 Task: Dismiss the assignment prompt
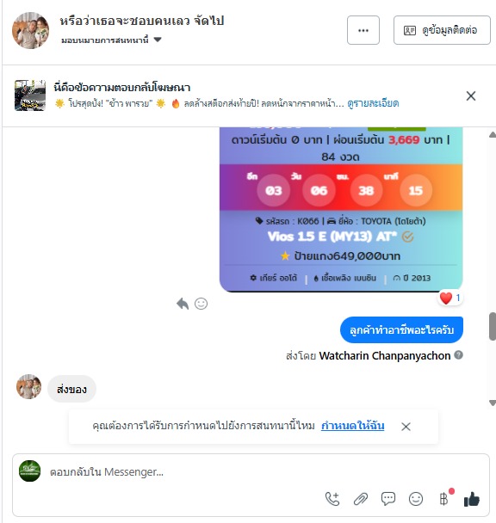[x=406, y=427]
